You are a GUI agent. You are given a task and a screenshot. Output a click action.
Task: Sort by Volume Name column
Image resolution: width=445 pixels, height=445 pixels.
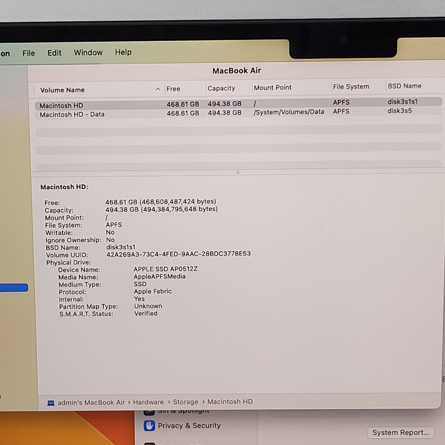click(62, 90)
